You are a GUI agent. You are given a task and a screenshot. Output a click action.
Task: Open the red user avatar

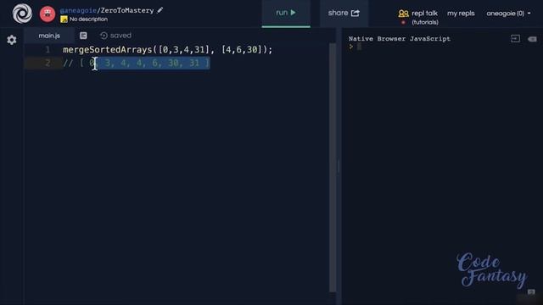pyautogui.click(x=48, y=14)
